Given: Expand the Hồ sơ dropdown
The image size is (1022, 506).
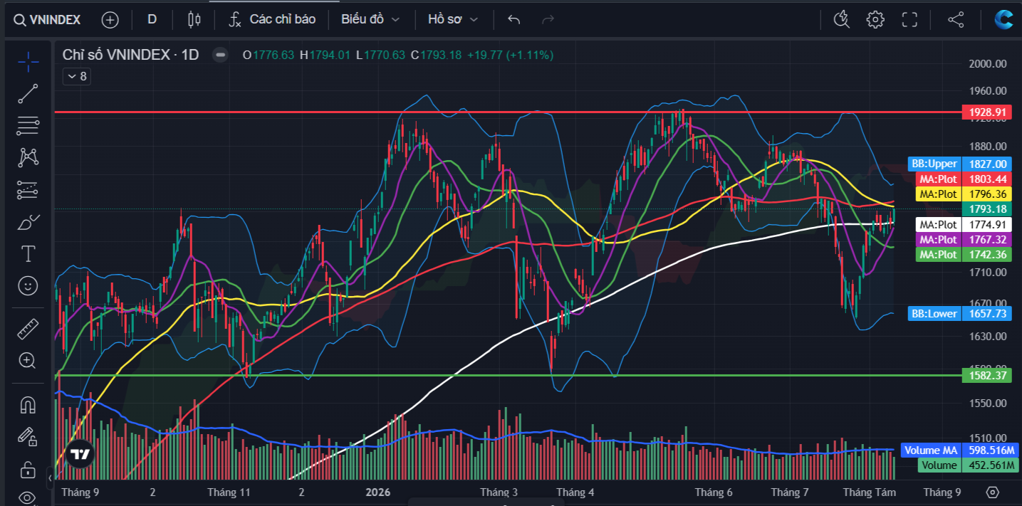Looking at the screenshot, I should click(x=453, y=19).
